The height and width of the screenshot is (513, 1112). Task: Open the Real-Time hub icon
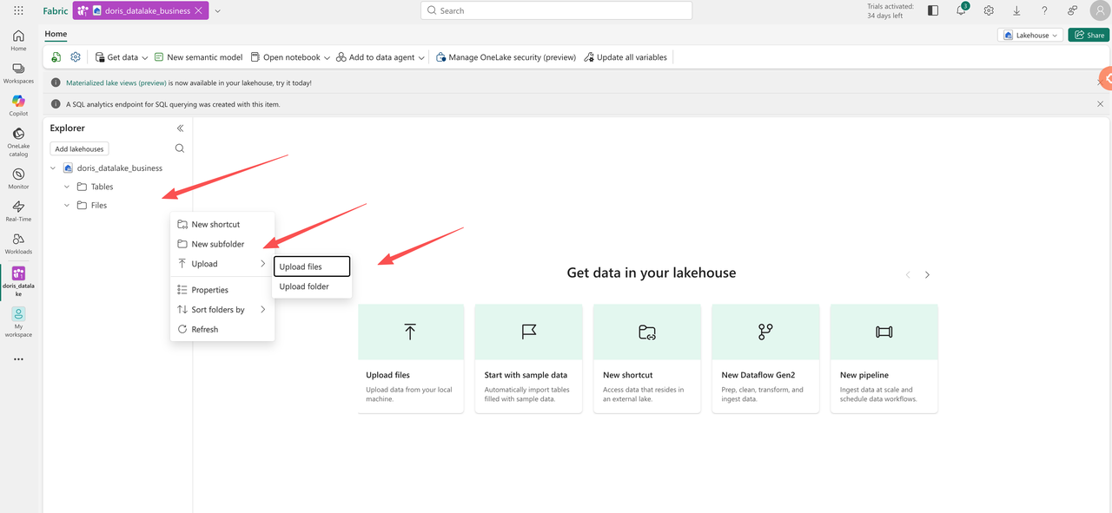tap(18, 207)
